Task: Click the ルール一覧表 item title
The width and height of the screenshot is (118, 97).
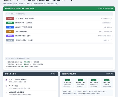Action: (13, 86)
